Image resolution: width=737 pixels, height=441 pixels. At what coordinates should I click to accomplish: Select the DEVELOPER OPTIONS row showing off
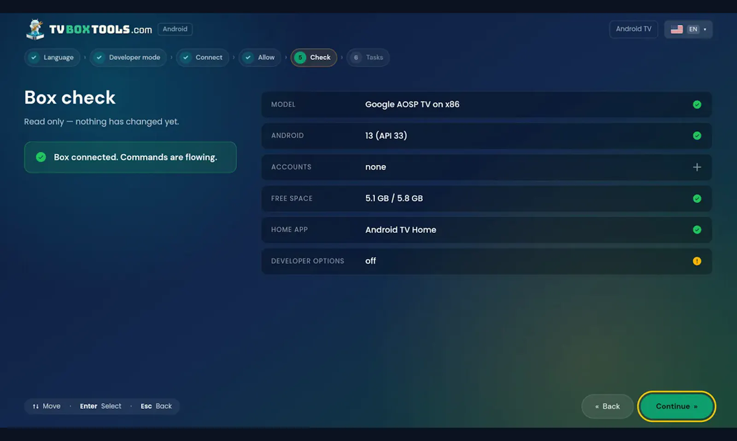pos(486,261)
